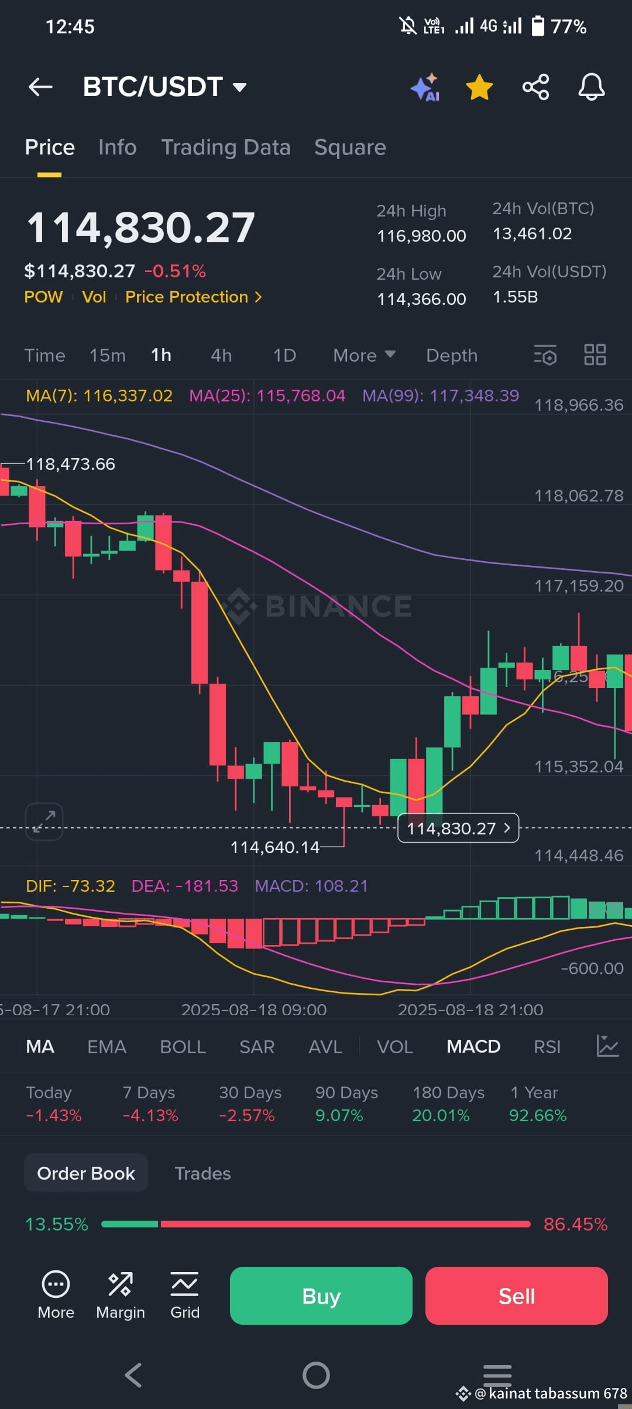The width and height of the screenshot is (632, 1409).
Task: Toggle the BOLL indicator
Action: [x=183, y=1046]
